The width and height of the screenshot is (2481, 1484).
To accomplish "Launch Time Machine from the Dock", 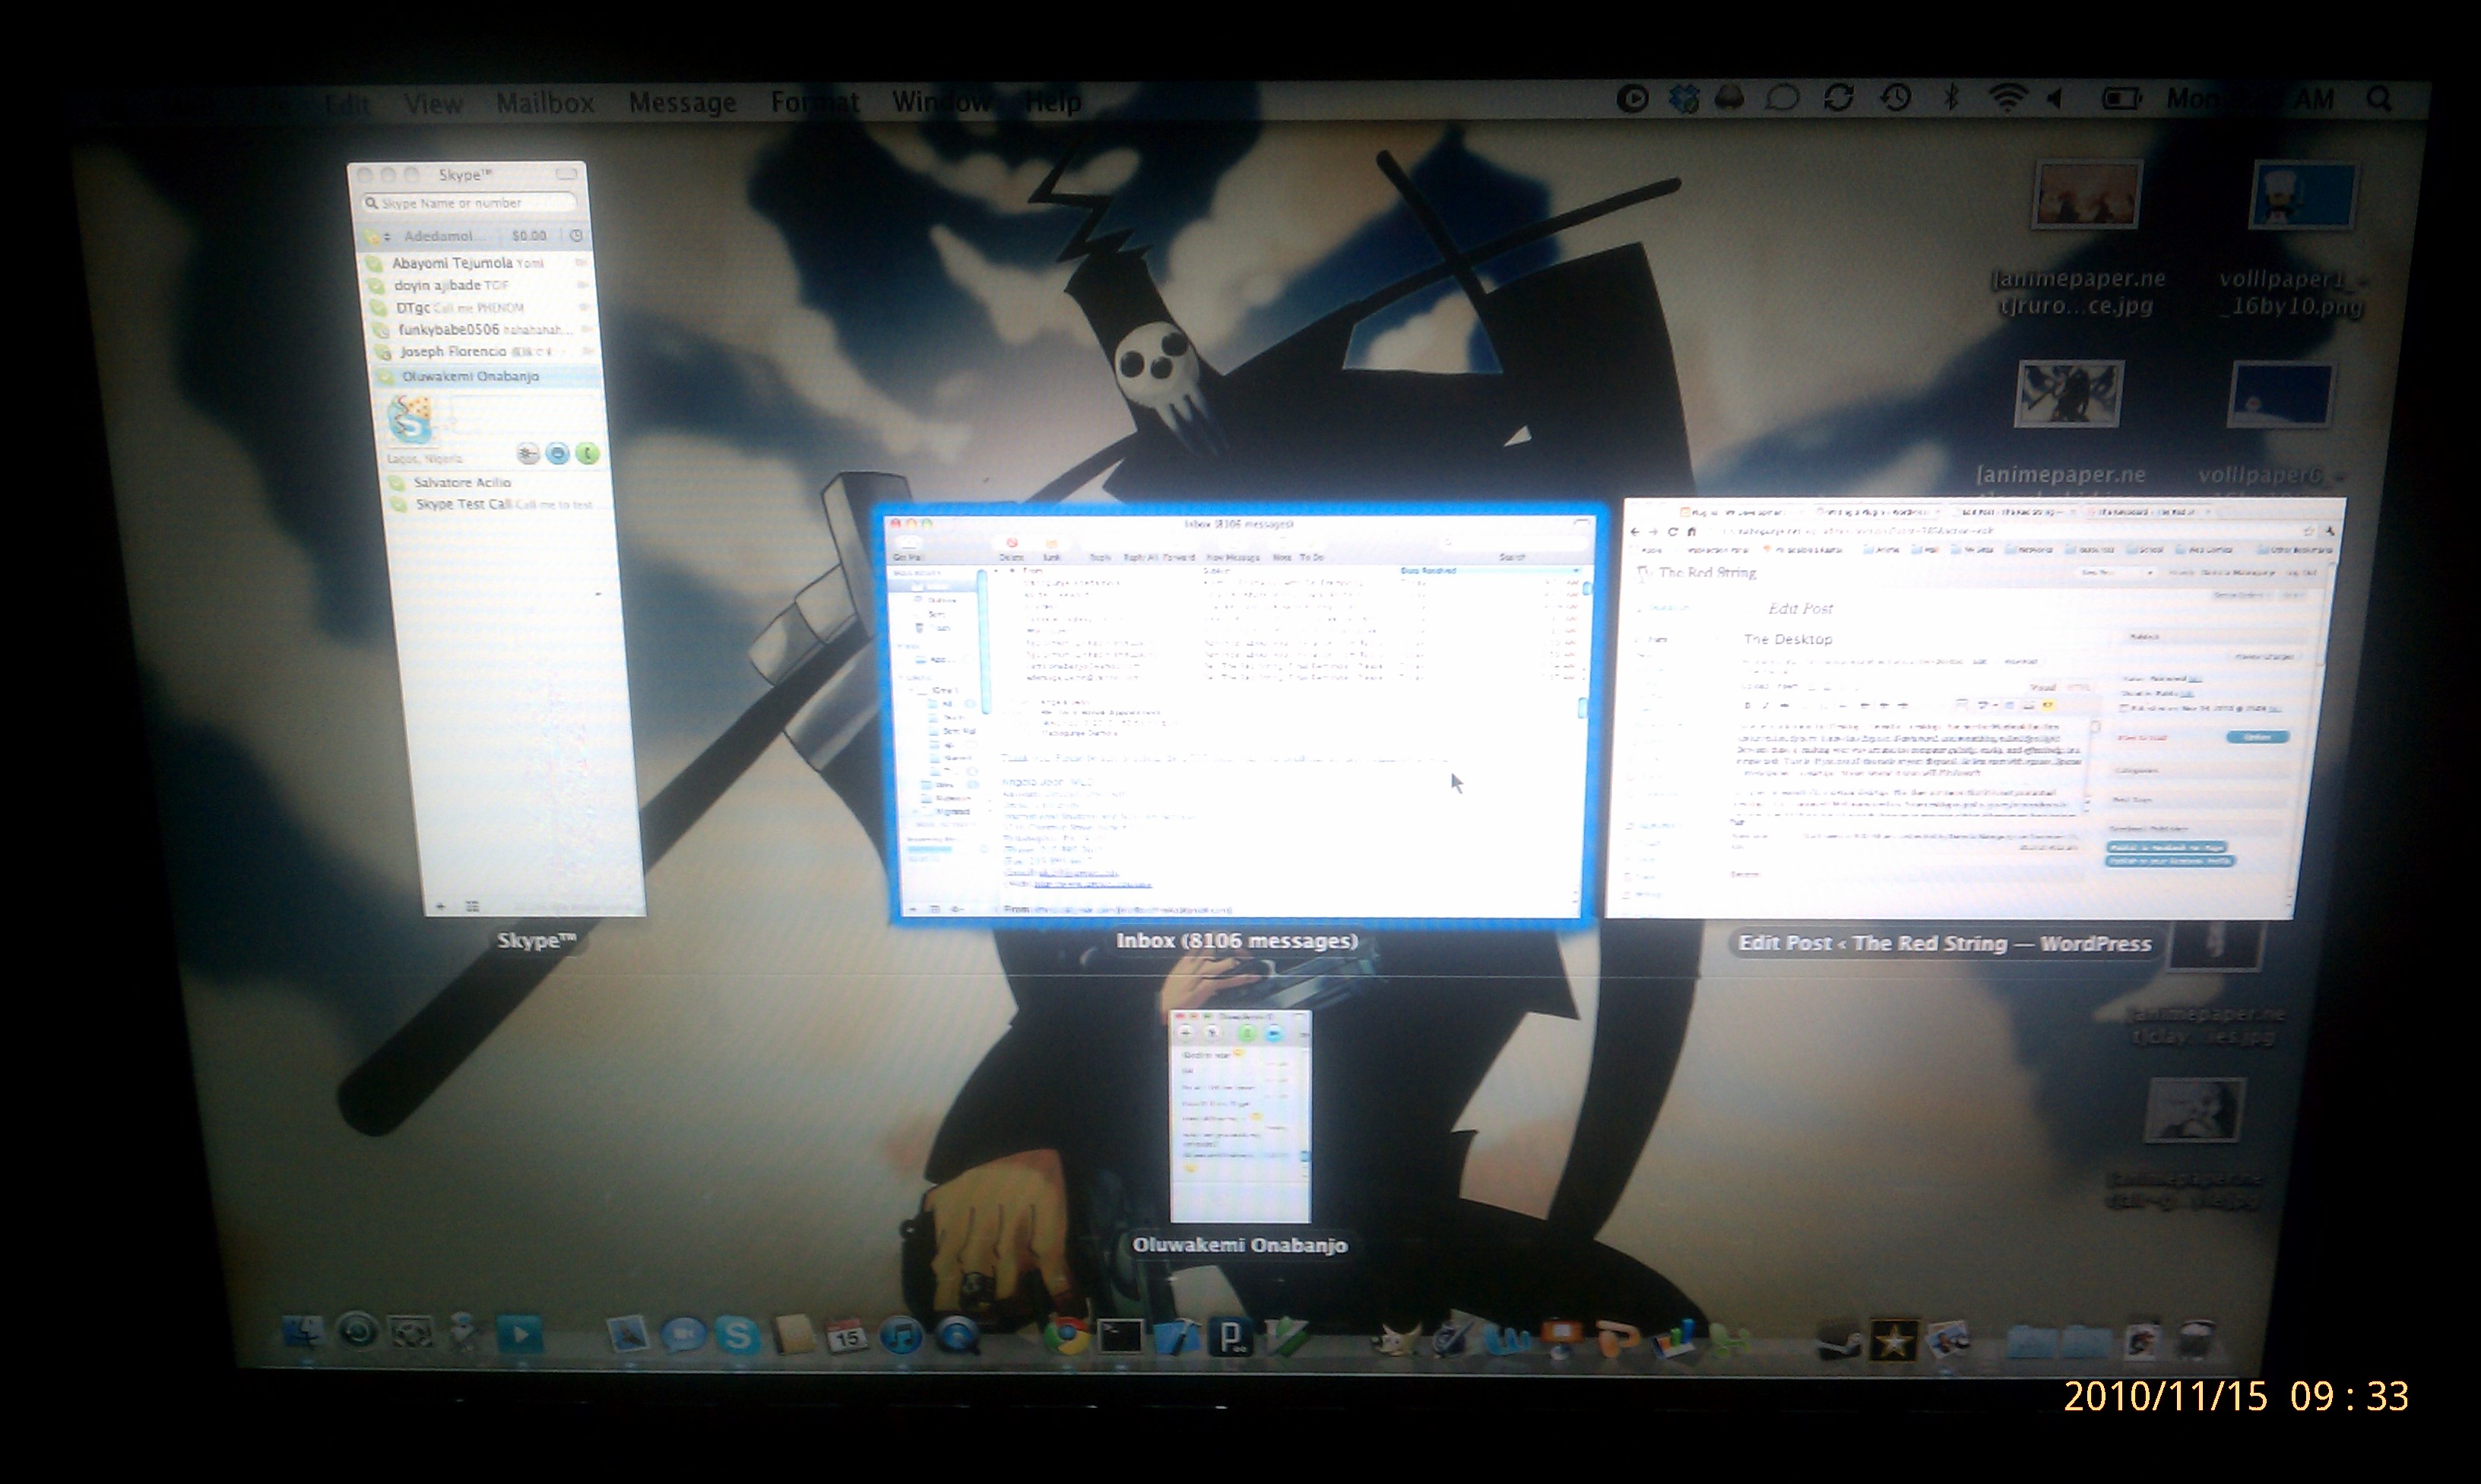I will point(359,1333).
